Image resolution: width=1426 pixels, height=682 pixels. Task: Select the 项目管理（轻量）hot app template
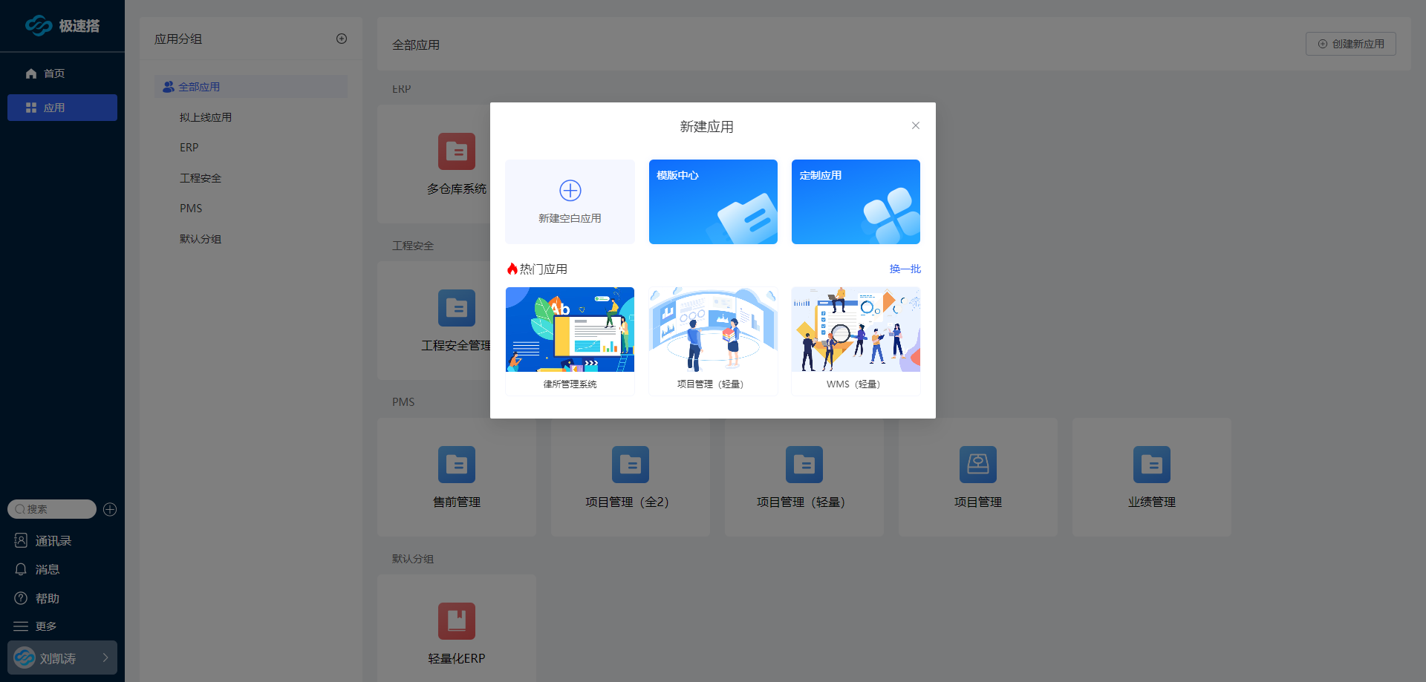[713, 341]
